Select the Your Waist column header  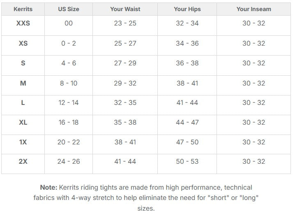pos(125,9)
